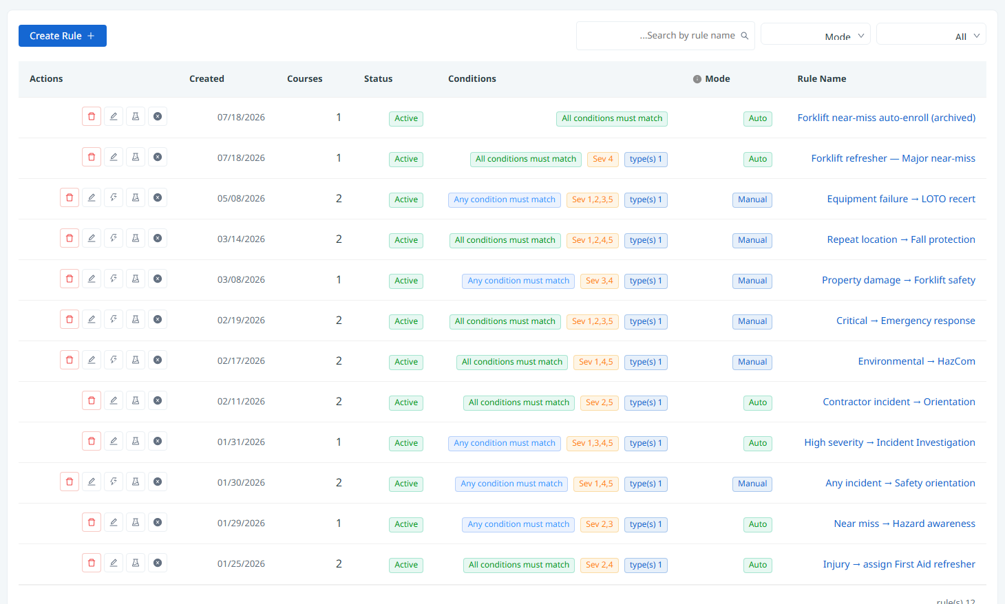The width and height of the screenshot is (1005, 604).
Task: Test the Forklift near-miss auto-enroll (archived) rule
Action: [136, 117]
